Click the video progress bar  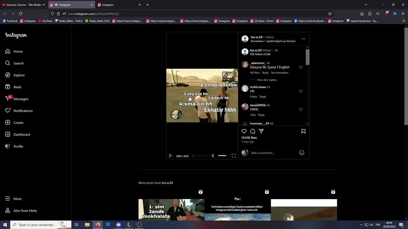point(200,156)
